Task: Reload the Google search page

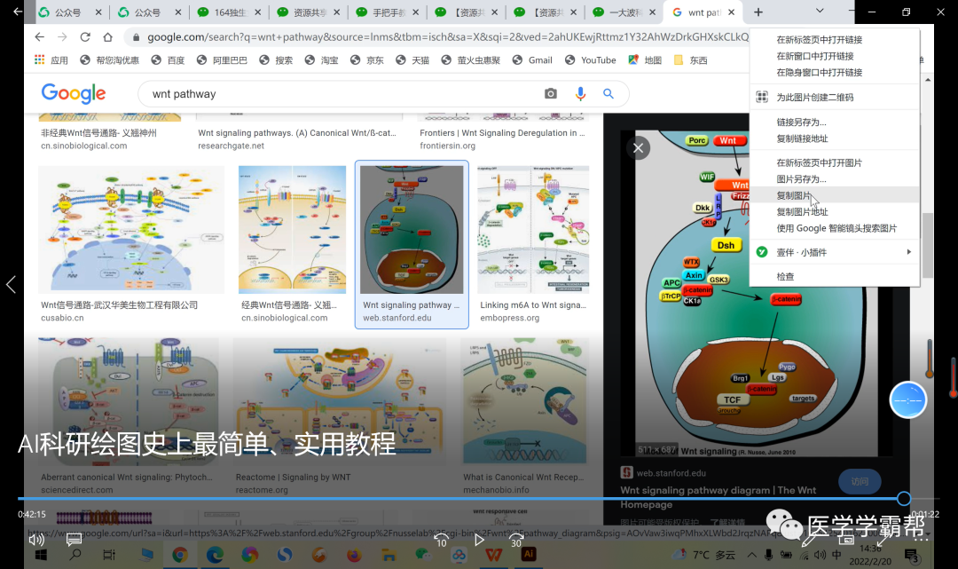Action: (85, 37)
